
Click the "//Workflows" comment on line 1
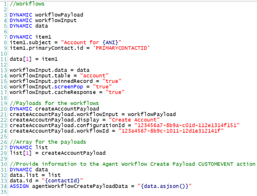pos(27,4)
